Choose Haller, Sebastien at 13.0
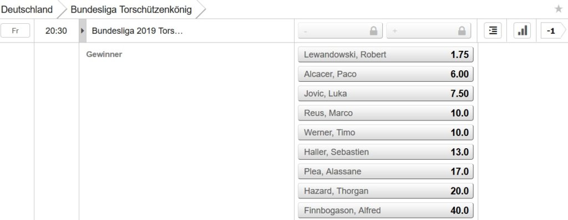 (386, 152)
